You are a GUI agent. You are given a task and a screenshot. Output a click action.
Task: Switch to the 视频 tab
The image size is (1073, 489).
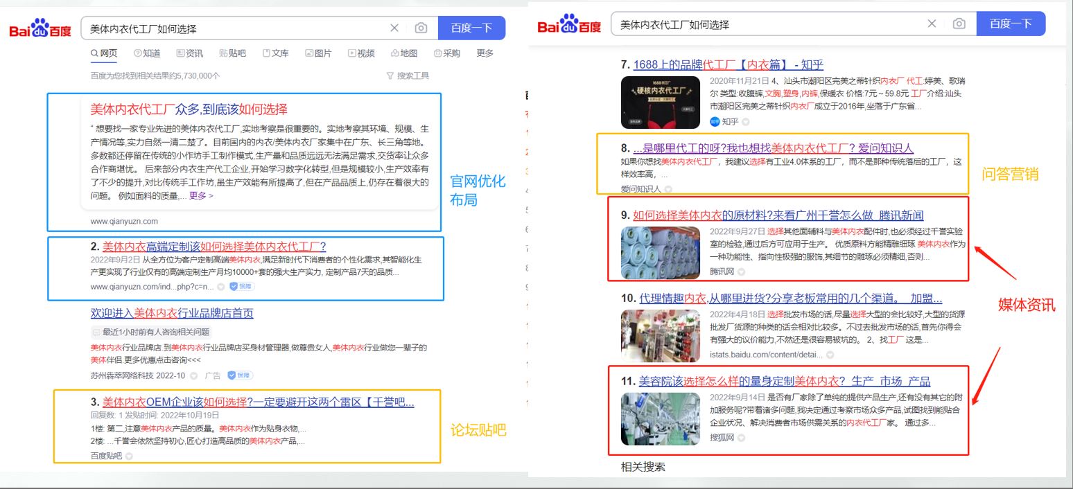(x=361, y=53)
